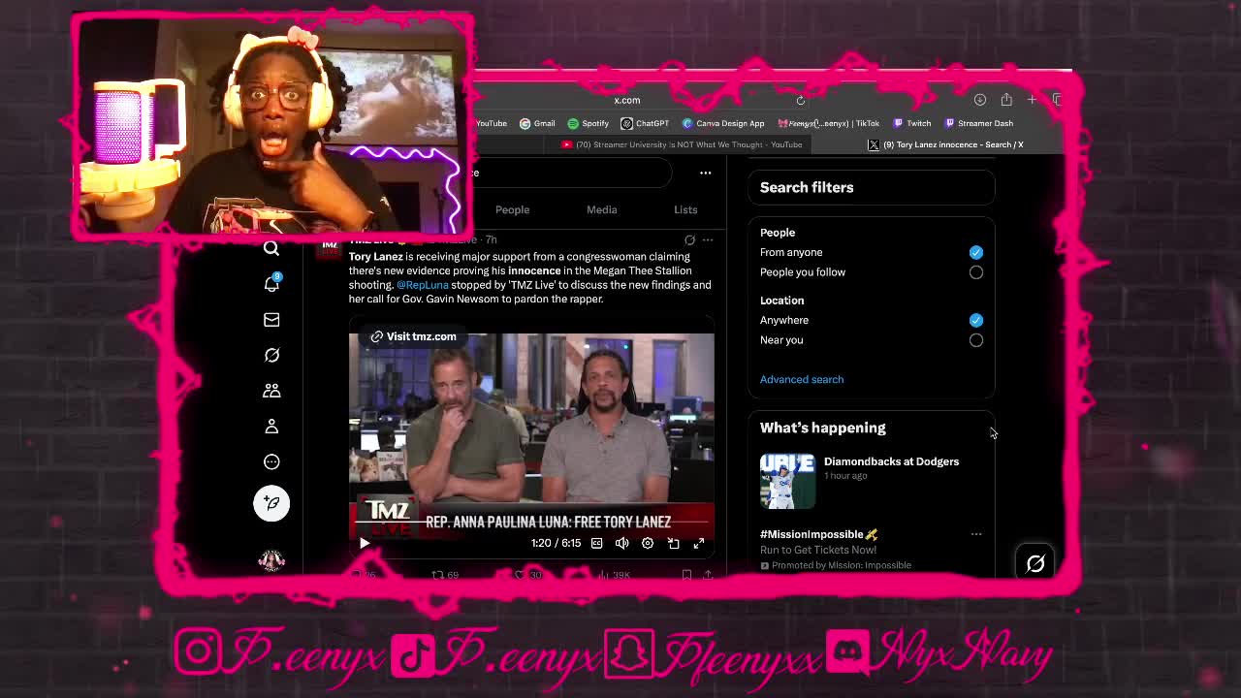1241x698 pixels.
Task: Click the compose Post button
Action: 271,502
